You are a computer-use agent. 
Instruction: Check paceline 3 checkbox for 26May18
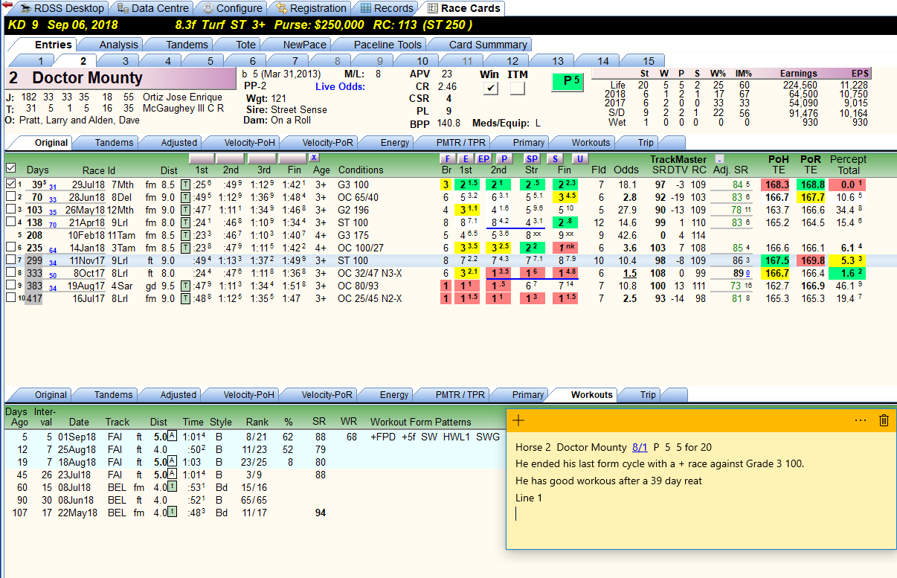click(x=10, y=210)
